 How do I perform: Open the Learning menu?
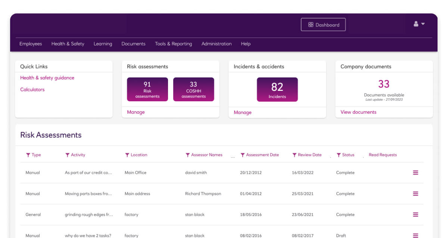tap(103, 44)
